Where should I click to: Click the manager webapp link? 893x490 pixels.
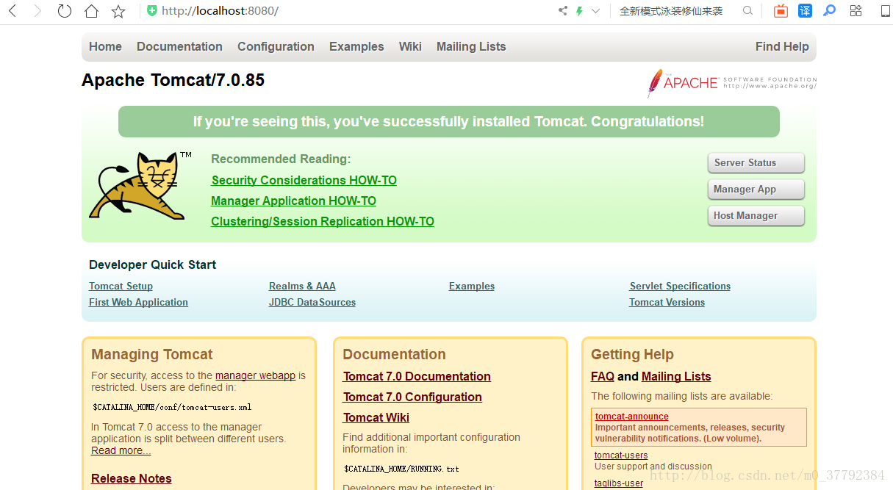click(255, 375)
